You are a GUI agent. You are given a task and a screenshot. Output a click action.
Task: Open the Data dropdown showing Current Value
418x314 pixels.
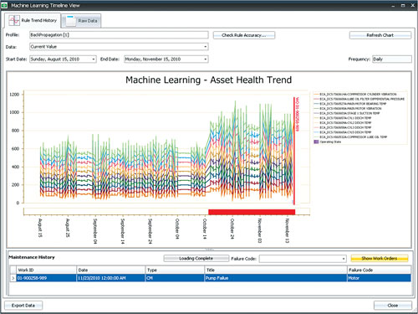(206, 47)
